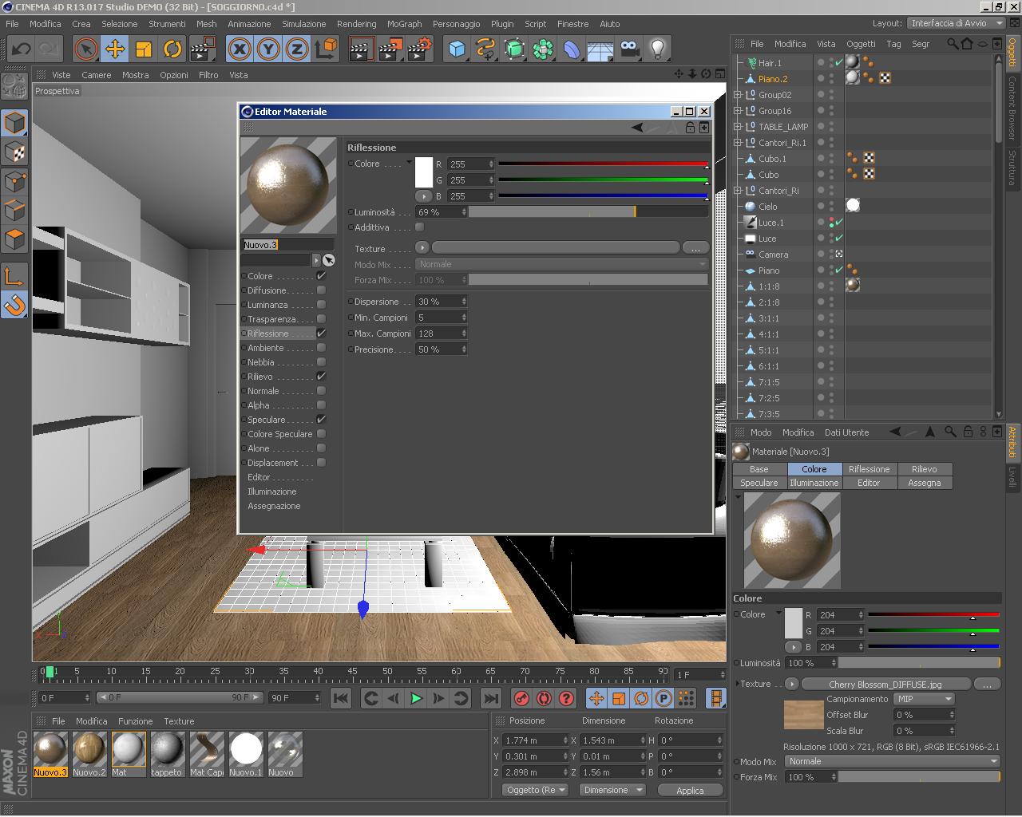The width and height of the screenshot is (1022, 817).
Task: Click the search icon in Object manager
Action: coord(952,44)
